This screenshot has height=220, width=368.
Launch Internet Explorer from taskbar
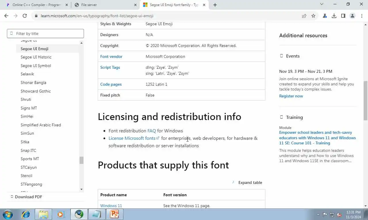click(x=26, y=214)
